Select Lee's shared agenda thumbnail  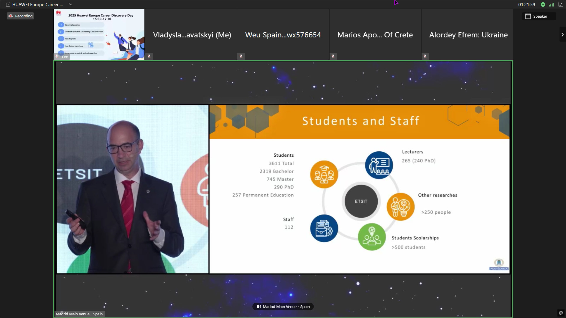pyautogui.click(x=99, y=34)
